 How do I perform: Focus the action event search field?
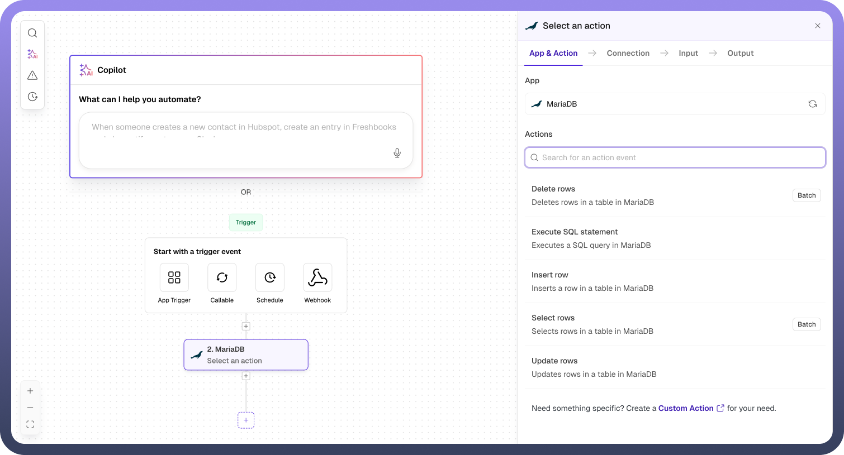pyautogui.click(x=675, y=157)
